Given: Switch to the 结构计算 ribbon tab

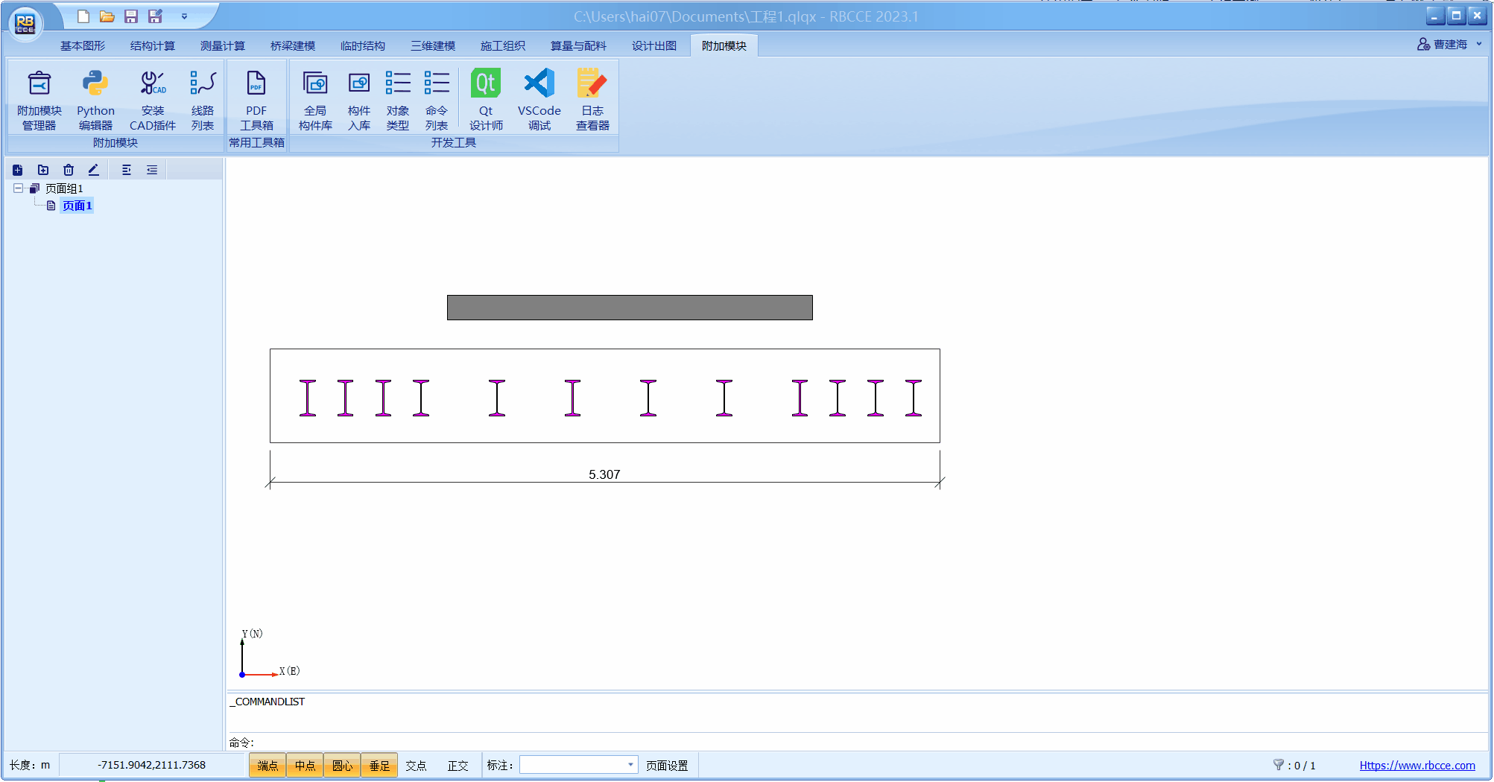Looking at the screenshot, I should pos(153,46).
